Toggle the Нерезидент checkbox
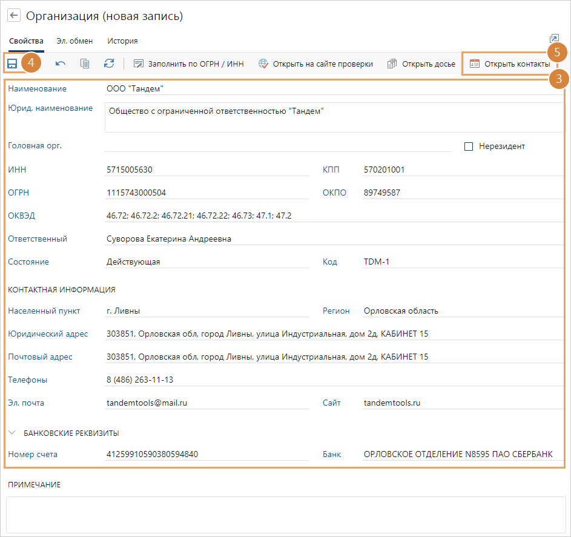Image resolution: width=571 pixels, height=537 pixels. [x=469, y=146]
